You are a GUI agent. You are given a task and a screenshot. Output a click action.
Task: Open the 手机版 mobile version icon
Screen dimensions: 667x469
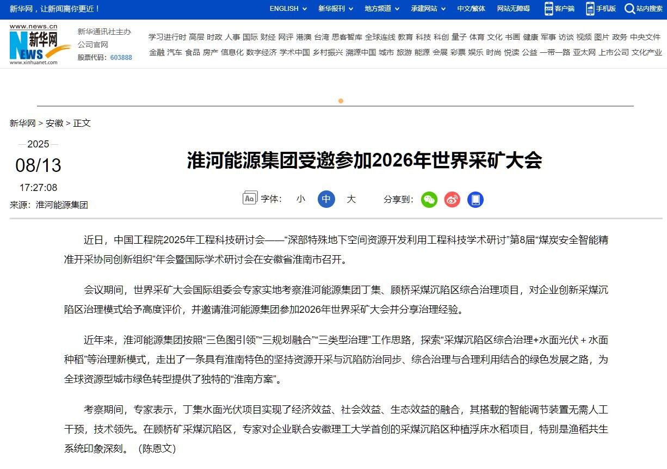click(590, 9)
